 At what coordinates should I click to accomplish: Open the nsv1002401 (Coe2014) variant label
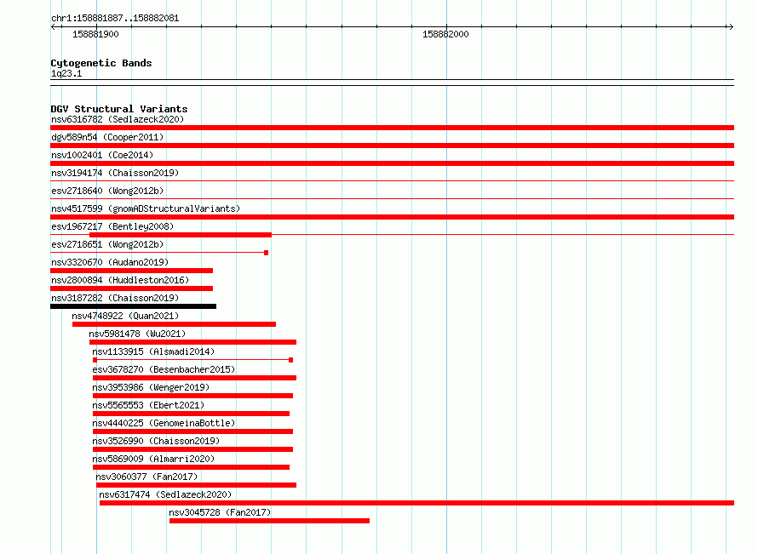102,155
